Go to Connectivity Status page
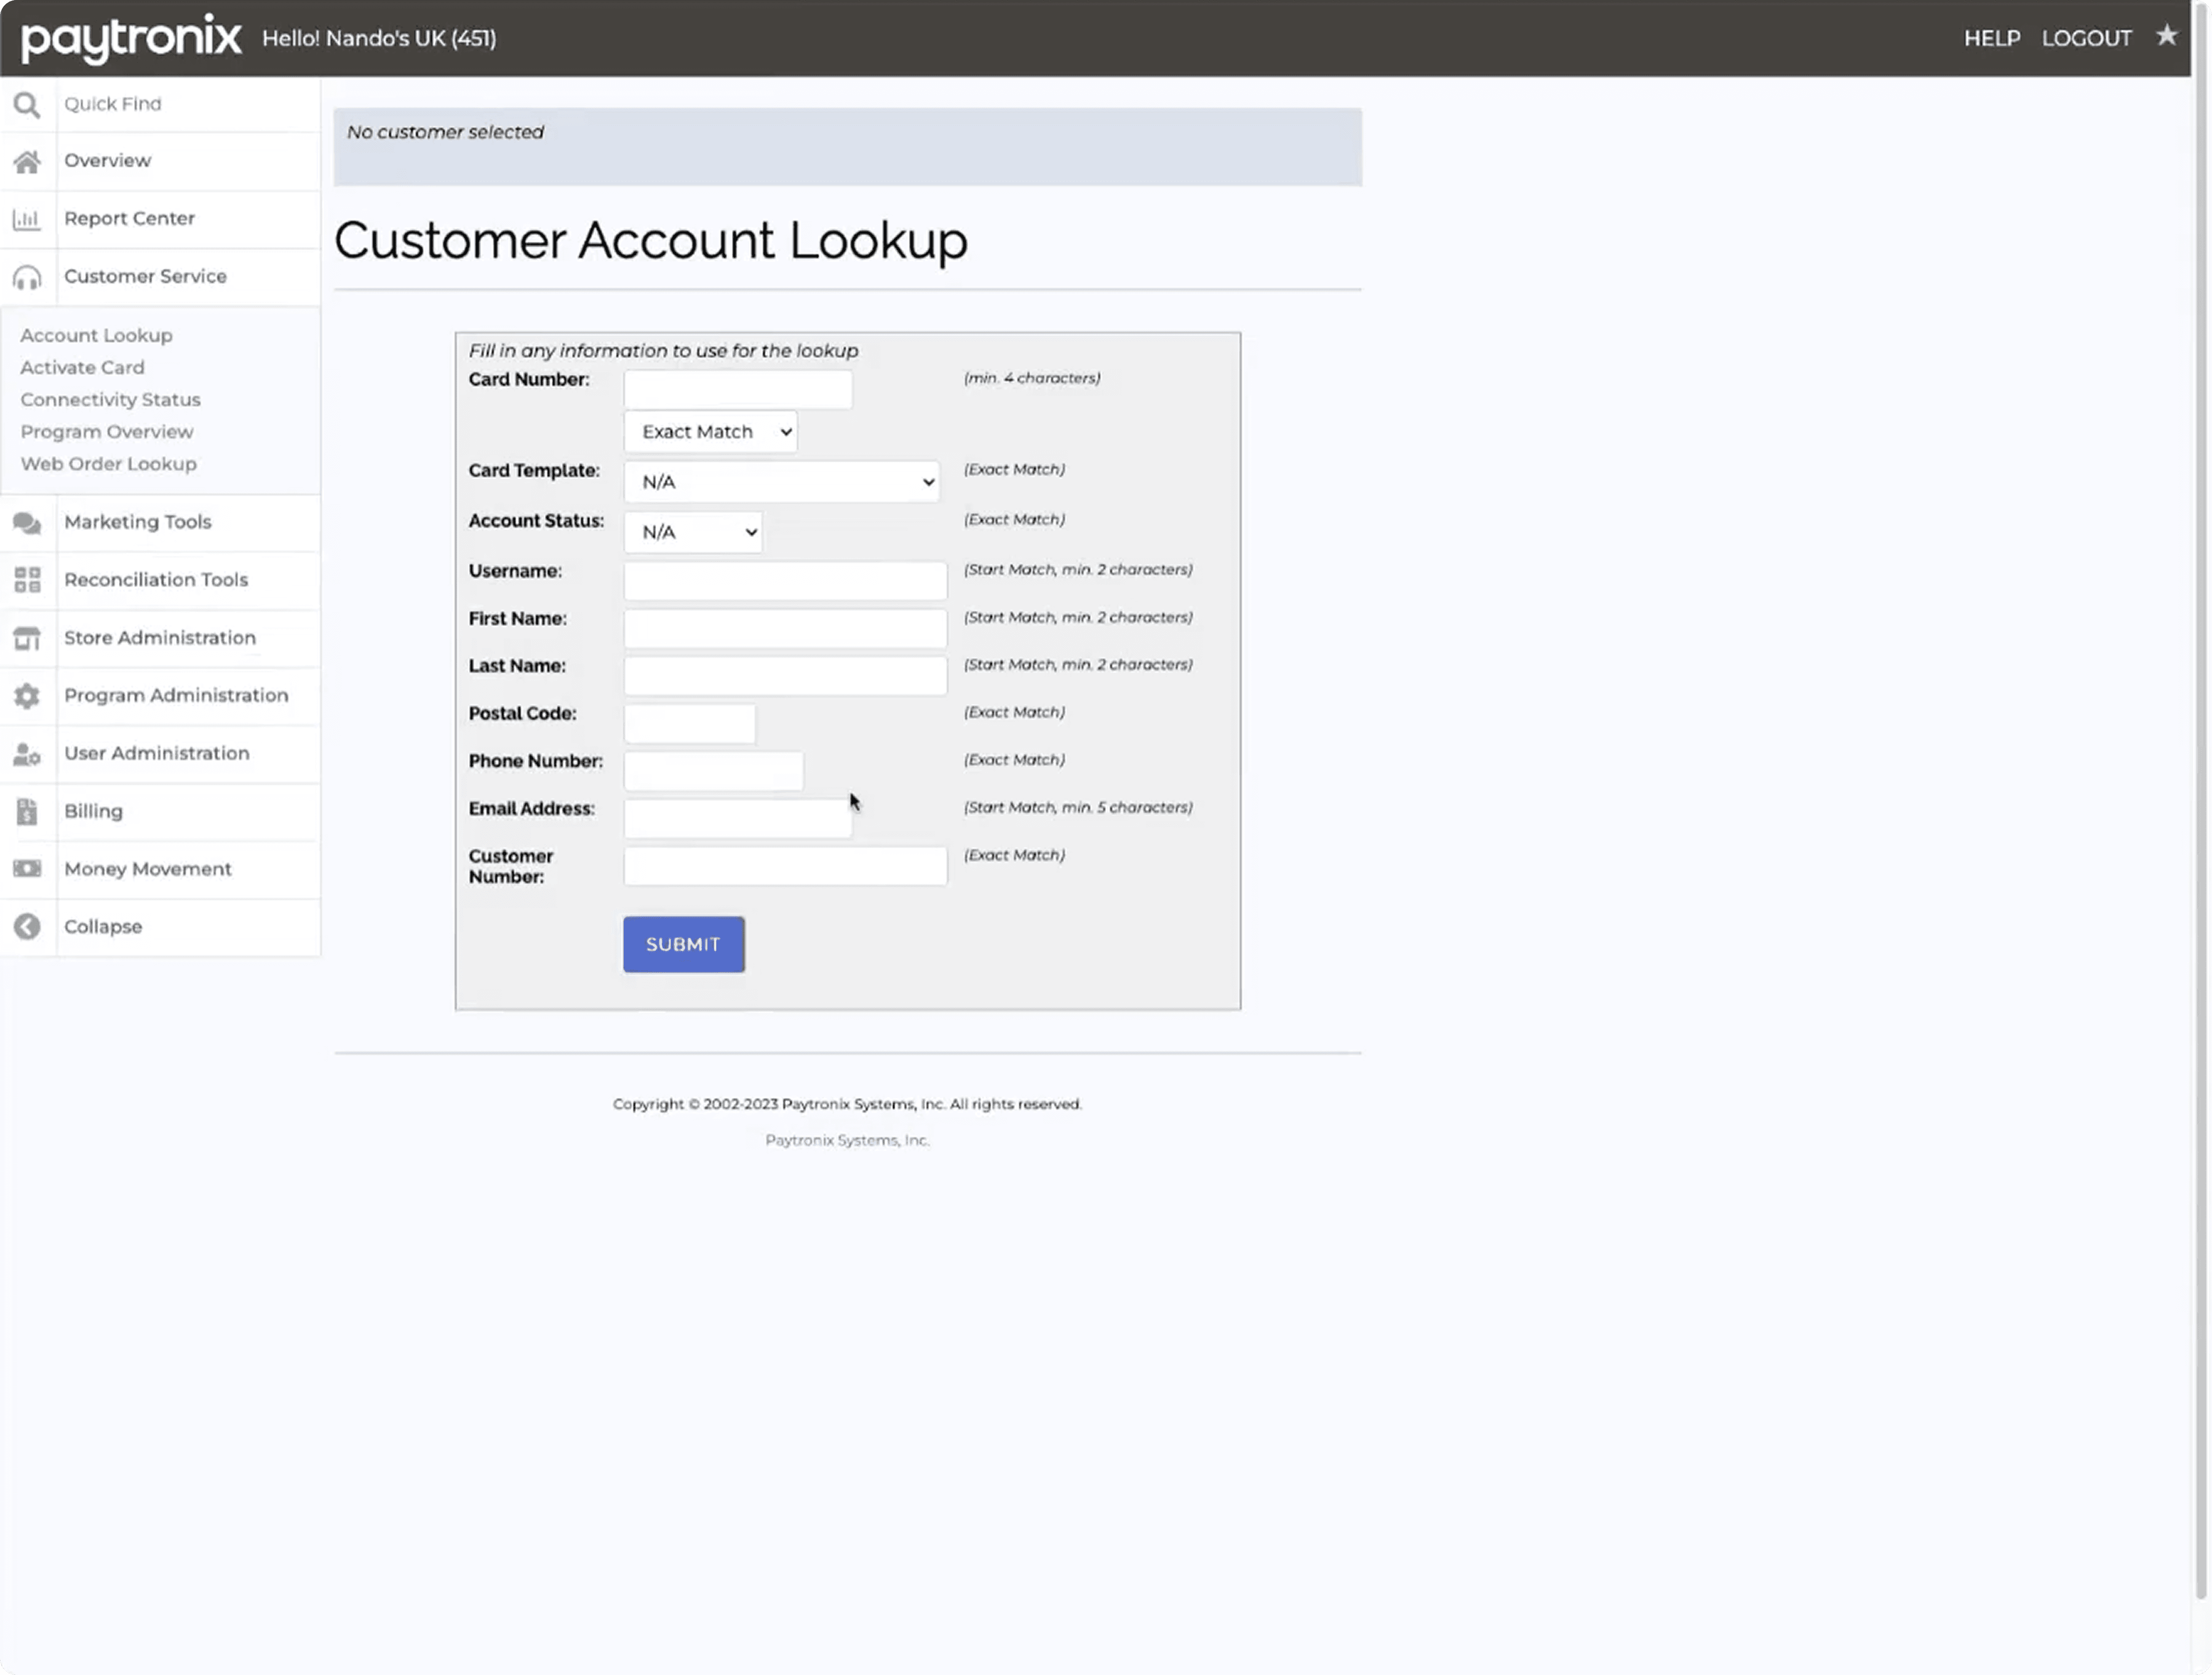Screen dimensions: 2212x1675 coord(110,399)
